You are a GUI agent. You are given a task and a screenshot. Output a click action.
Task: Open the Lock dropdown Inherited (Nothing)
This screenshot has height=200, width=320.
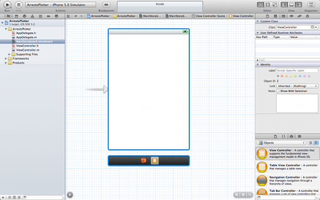pyautogui.click(x=297, y=86)
